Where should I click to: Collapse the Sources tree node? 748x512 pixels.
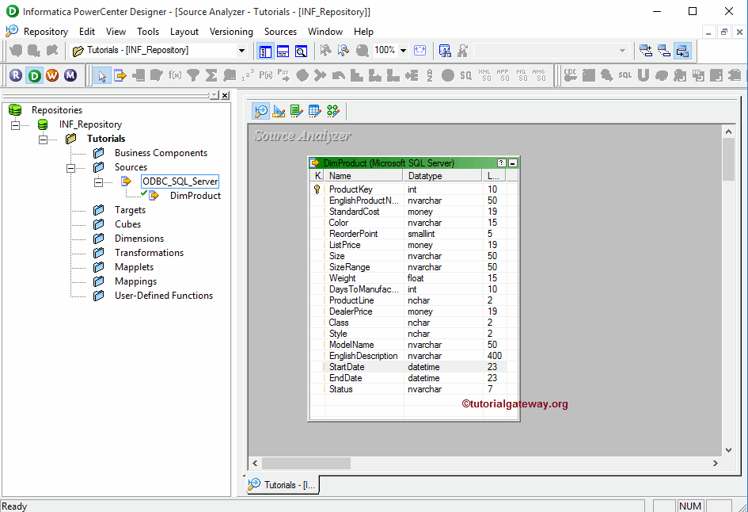70,167
